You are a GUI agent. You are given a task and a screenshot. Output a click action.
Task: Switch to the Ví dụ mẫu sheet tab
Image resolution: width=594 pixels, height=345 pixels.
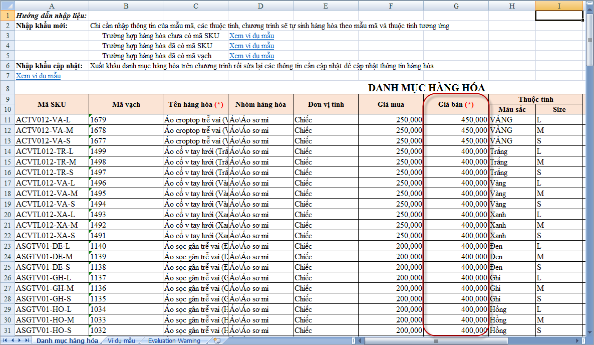(x=121, y=340)
